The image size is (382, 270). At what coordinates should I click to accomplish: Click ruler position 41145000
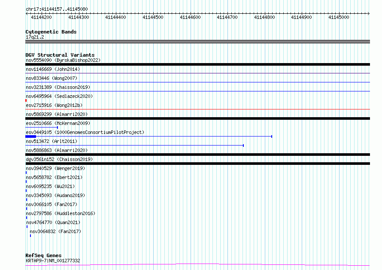point(339,17)
